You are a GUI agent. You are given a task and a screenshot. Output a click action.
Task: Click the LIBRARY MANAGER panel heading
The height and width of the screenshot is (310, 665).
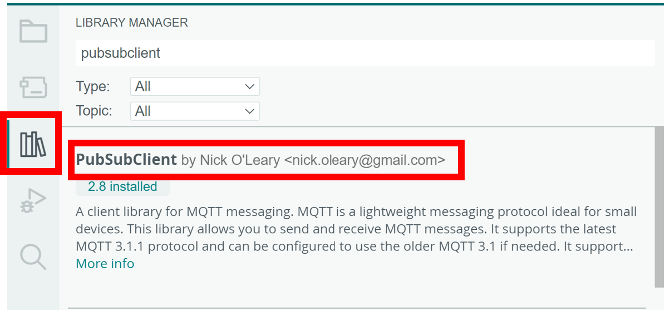click(132, 23)
